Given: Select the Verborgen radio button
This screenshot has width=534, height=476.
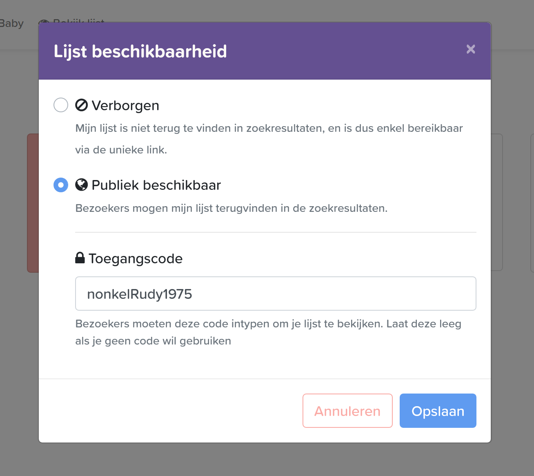Looking at the screenshot, I should click(61, 105).
